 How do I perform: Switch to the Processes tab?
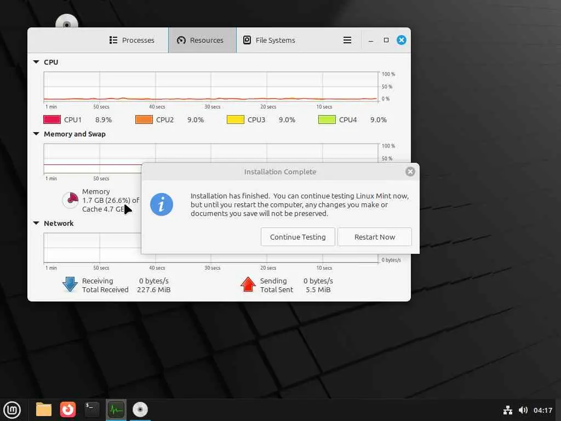pos(131,40)
